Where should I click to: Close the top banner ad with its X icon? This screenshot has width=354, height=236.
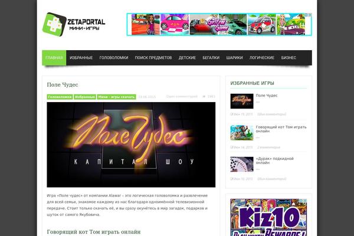(x=310, y=15)
